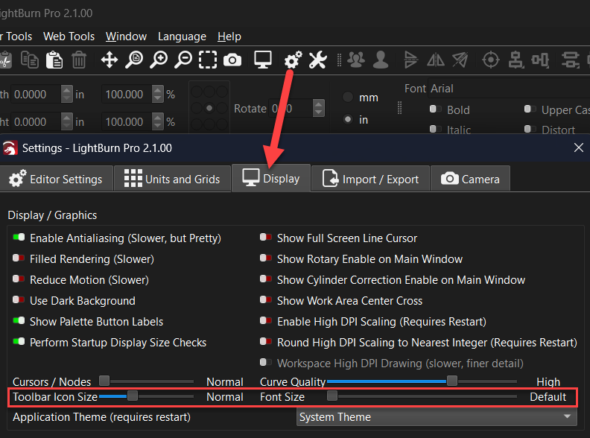Click height percent 100.000 spinner arrows
590x438 pixels.
pyautogui.click(x=158, y=121)
